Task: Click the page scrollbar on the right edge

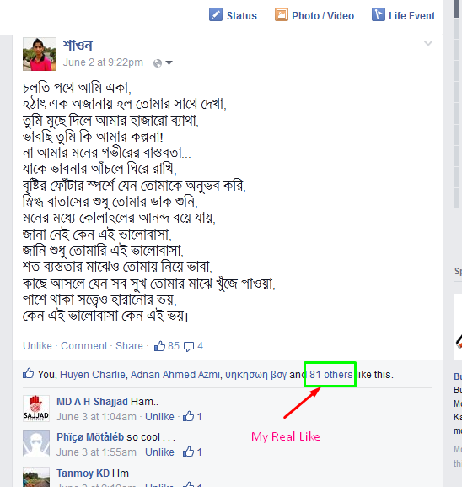Action: click(x=456, y=104)
